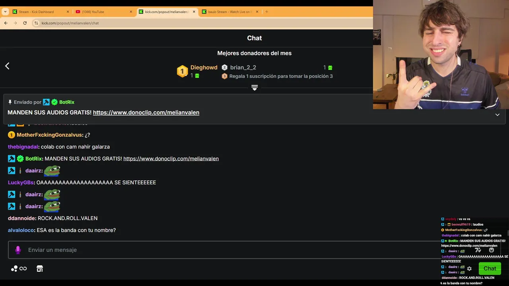The height and width of the screenshot is (286, 509).
Task: Click the gold rank 1 badge
Action: 182,71
